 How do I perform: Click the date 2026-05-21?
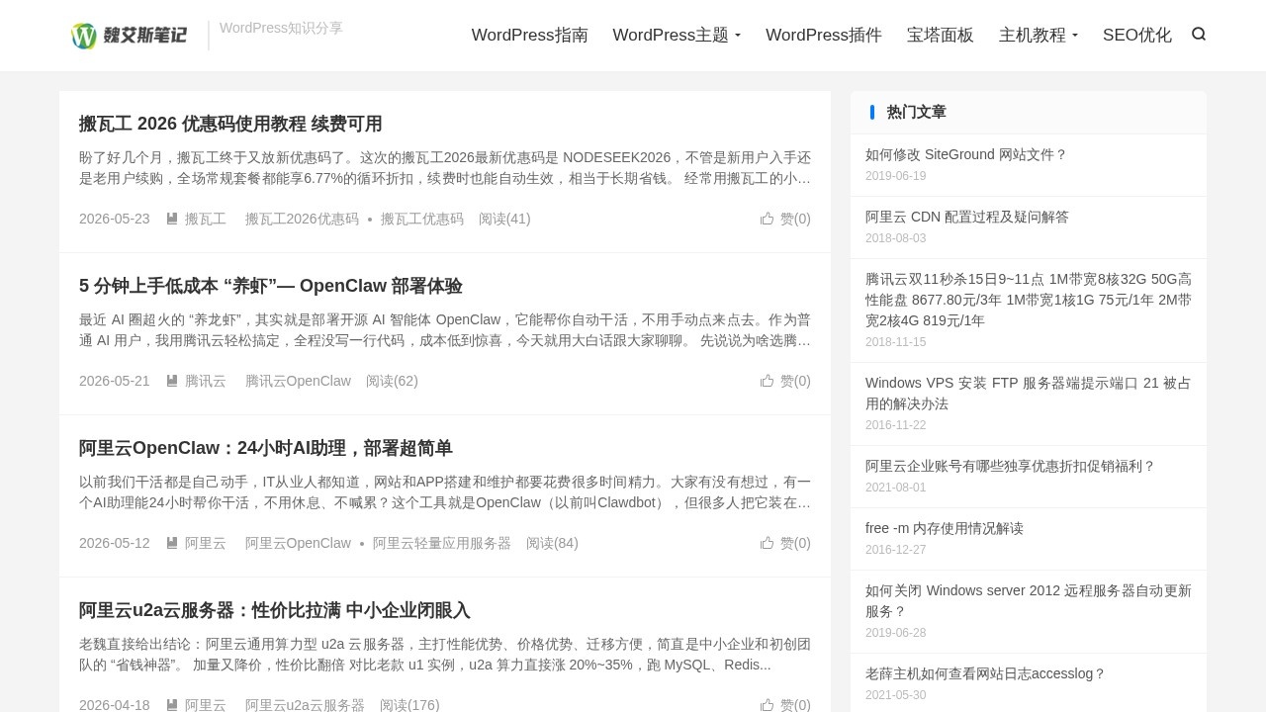pyautogui.click(x=115, y=381)
